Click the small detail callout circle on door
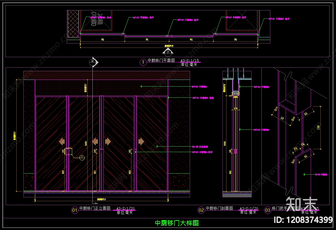The image size is (336, 230). tap(82, 157)
